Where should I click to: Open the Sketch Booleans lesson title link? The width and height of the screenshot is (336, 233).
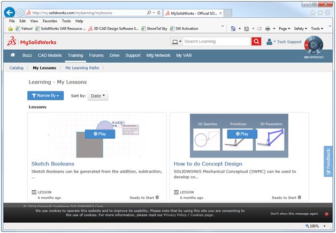pos(53,164)
